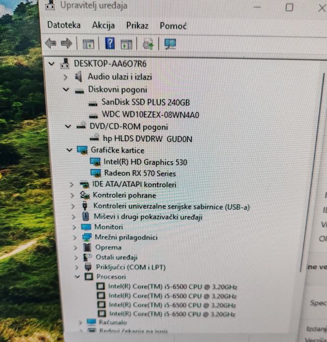
Task: Open the Akcija menu
Action: [x=104, y=25]
